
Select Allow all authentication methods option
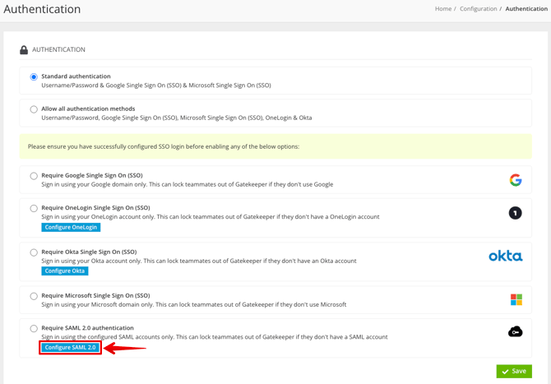34,109
